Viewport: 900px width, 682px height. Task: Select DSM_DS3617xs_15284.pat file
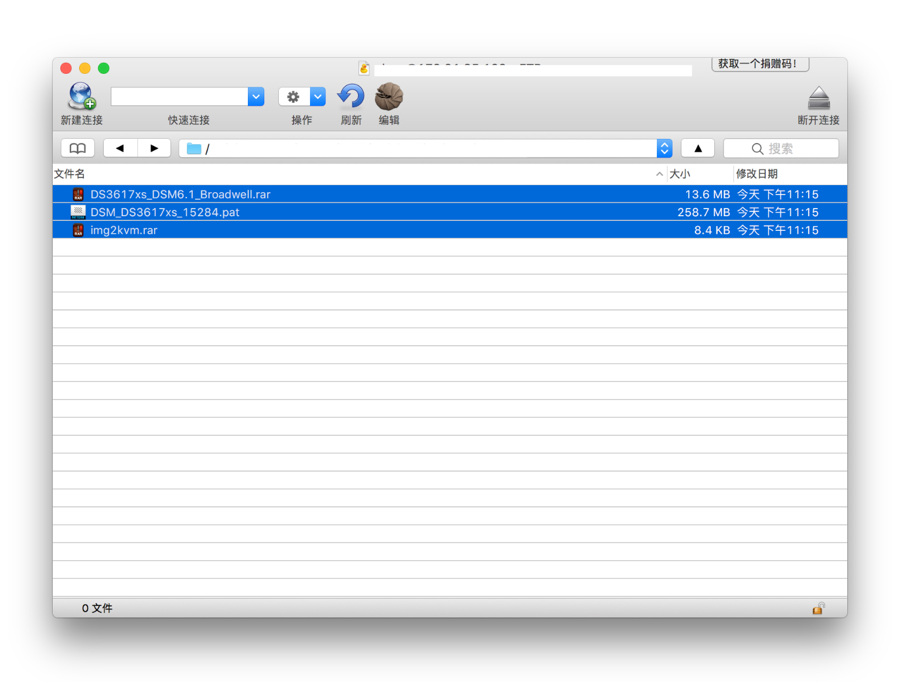tap(450, 212)
